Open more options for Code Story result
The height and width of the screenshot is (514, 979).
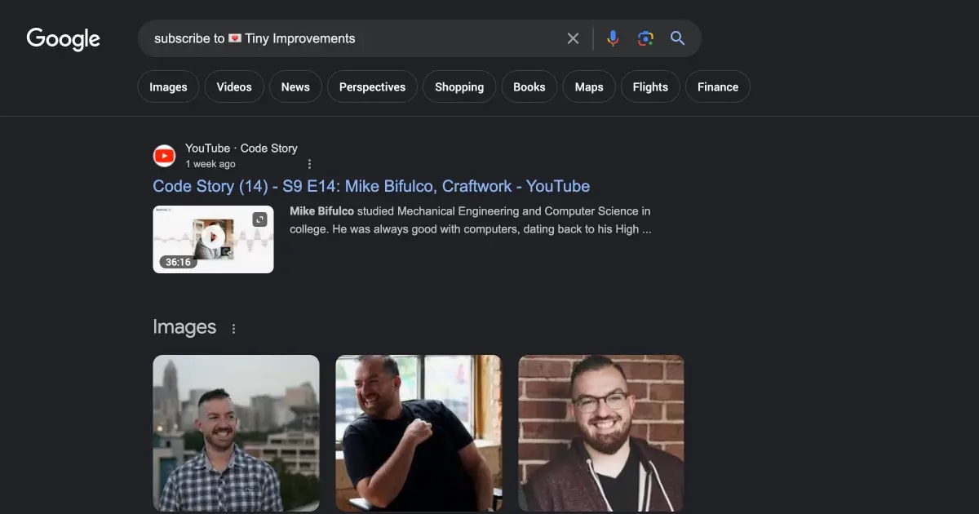click(309, 164)
